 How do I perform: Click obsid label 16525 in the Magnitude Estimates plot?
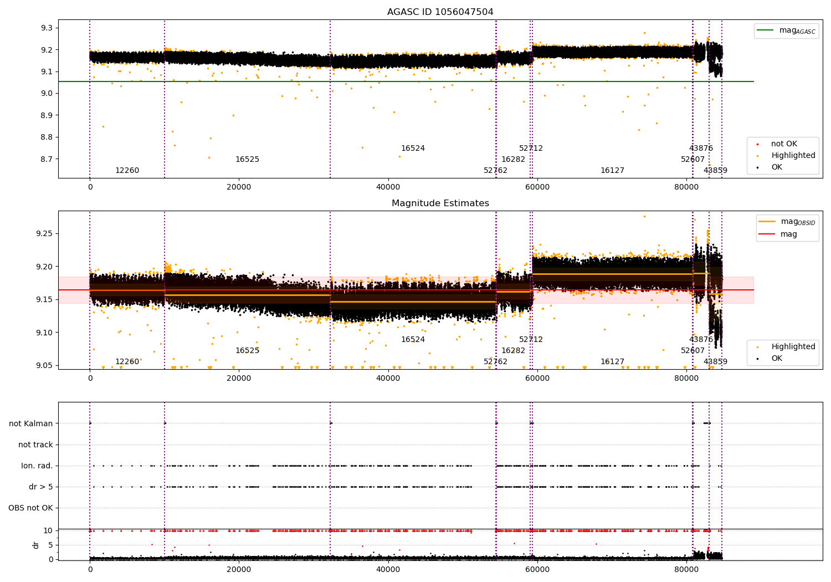247,351
